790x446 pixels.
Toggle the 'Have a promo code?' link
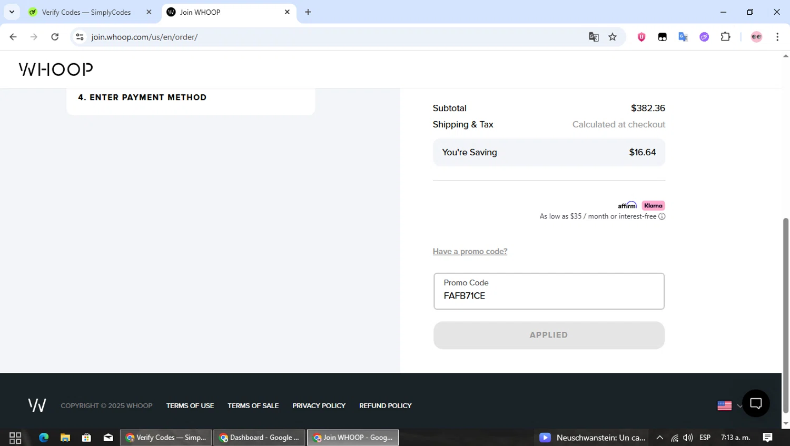point(470,252)
